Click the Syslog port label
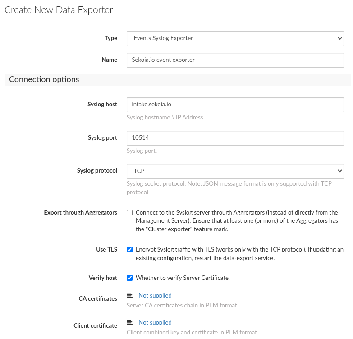The width and height of the screenshot is (353, 339). click(102, 138)
